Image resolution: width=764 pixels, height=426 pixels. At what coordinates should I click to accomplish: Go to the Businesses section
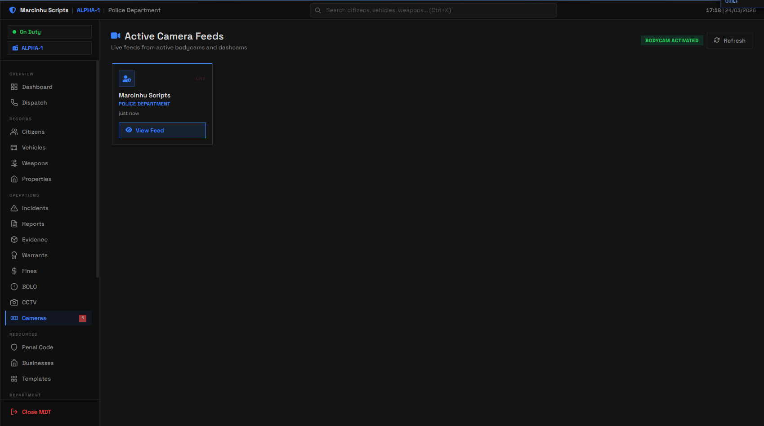(x=49, y=363)
